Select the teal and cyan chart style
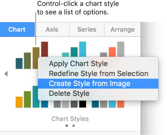Image resolution: width=167 pixels, height=135 pixels. 74,49
